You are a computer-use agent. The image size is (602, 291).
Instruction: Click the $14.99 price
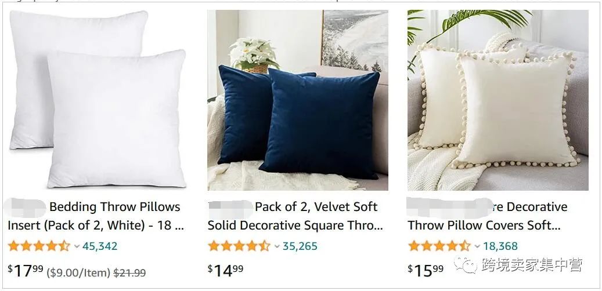(225, 271)
